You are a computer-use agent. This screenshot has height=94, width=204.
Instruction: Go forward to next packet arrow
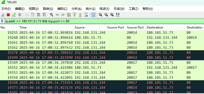63,15
